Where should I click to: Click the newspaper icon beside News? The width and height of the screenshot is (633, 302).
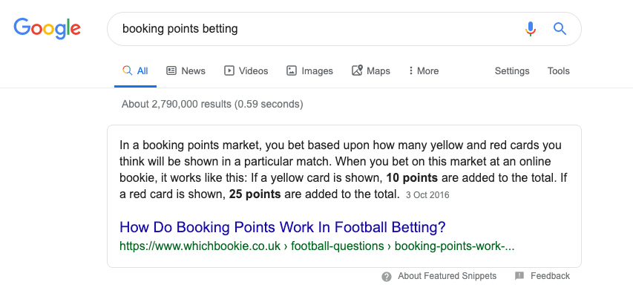pos(171,70)
